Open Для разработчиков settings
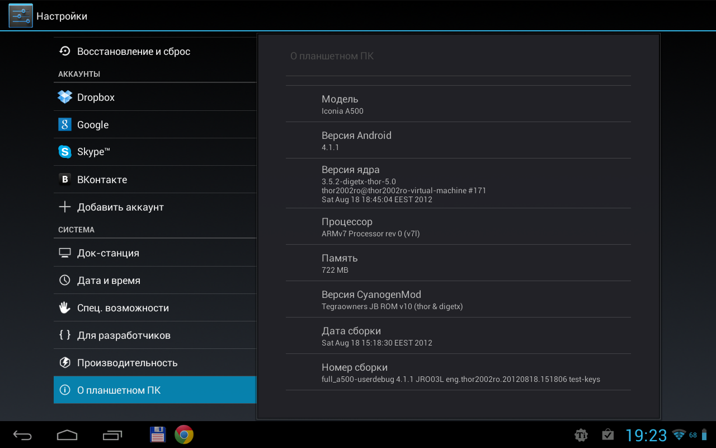This screenshot has width=716, height=448. pyautogui.click(x=155, y=335)
